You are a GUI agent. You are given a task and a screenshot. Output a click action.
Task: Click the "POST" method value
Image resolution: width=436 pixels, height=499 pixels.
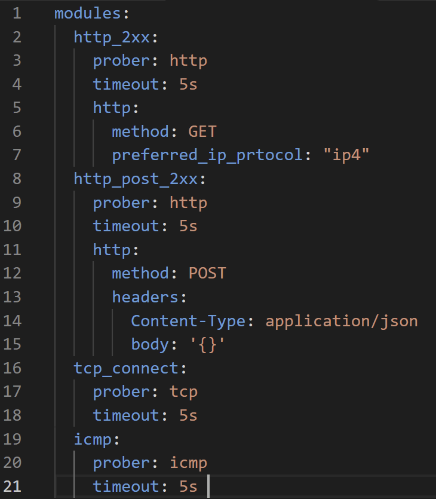coord(207,273)
